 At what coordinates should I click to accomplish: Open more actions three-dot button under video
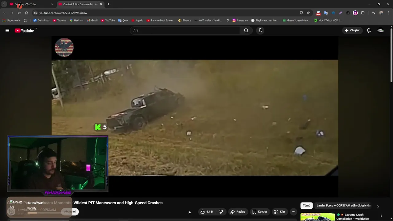(294, 212)
